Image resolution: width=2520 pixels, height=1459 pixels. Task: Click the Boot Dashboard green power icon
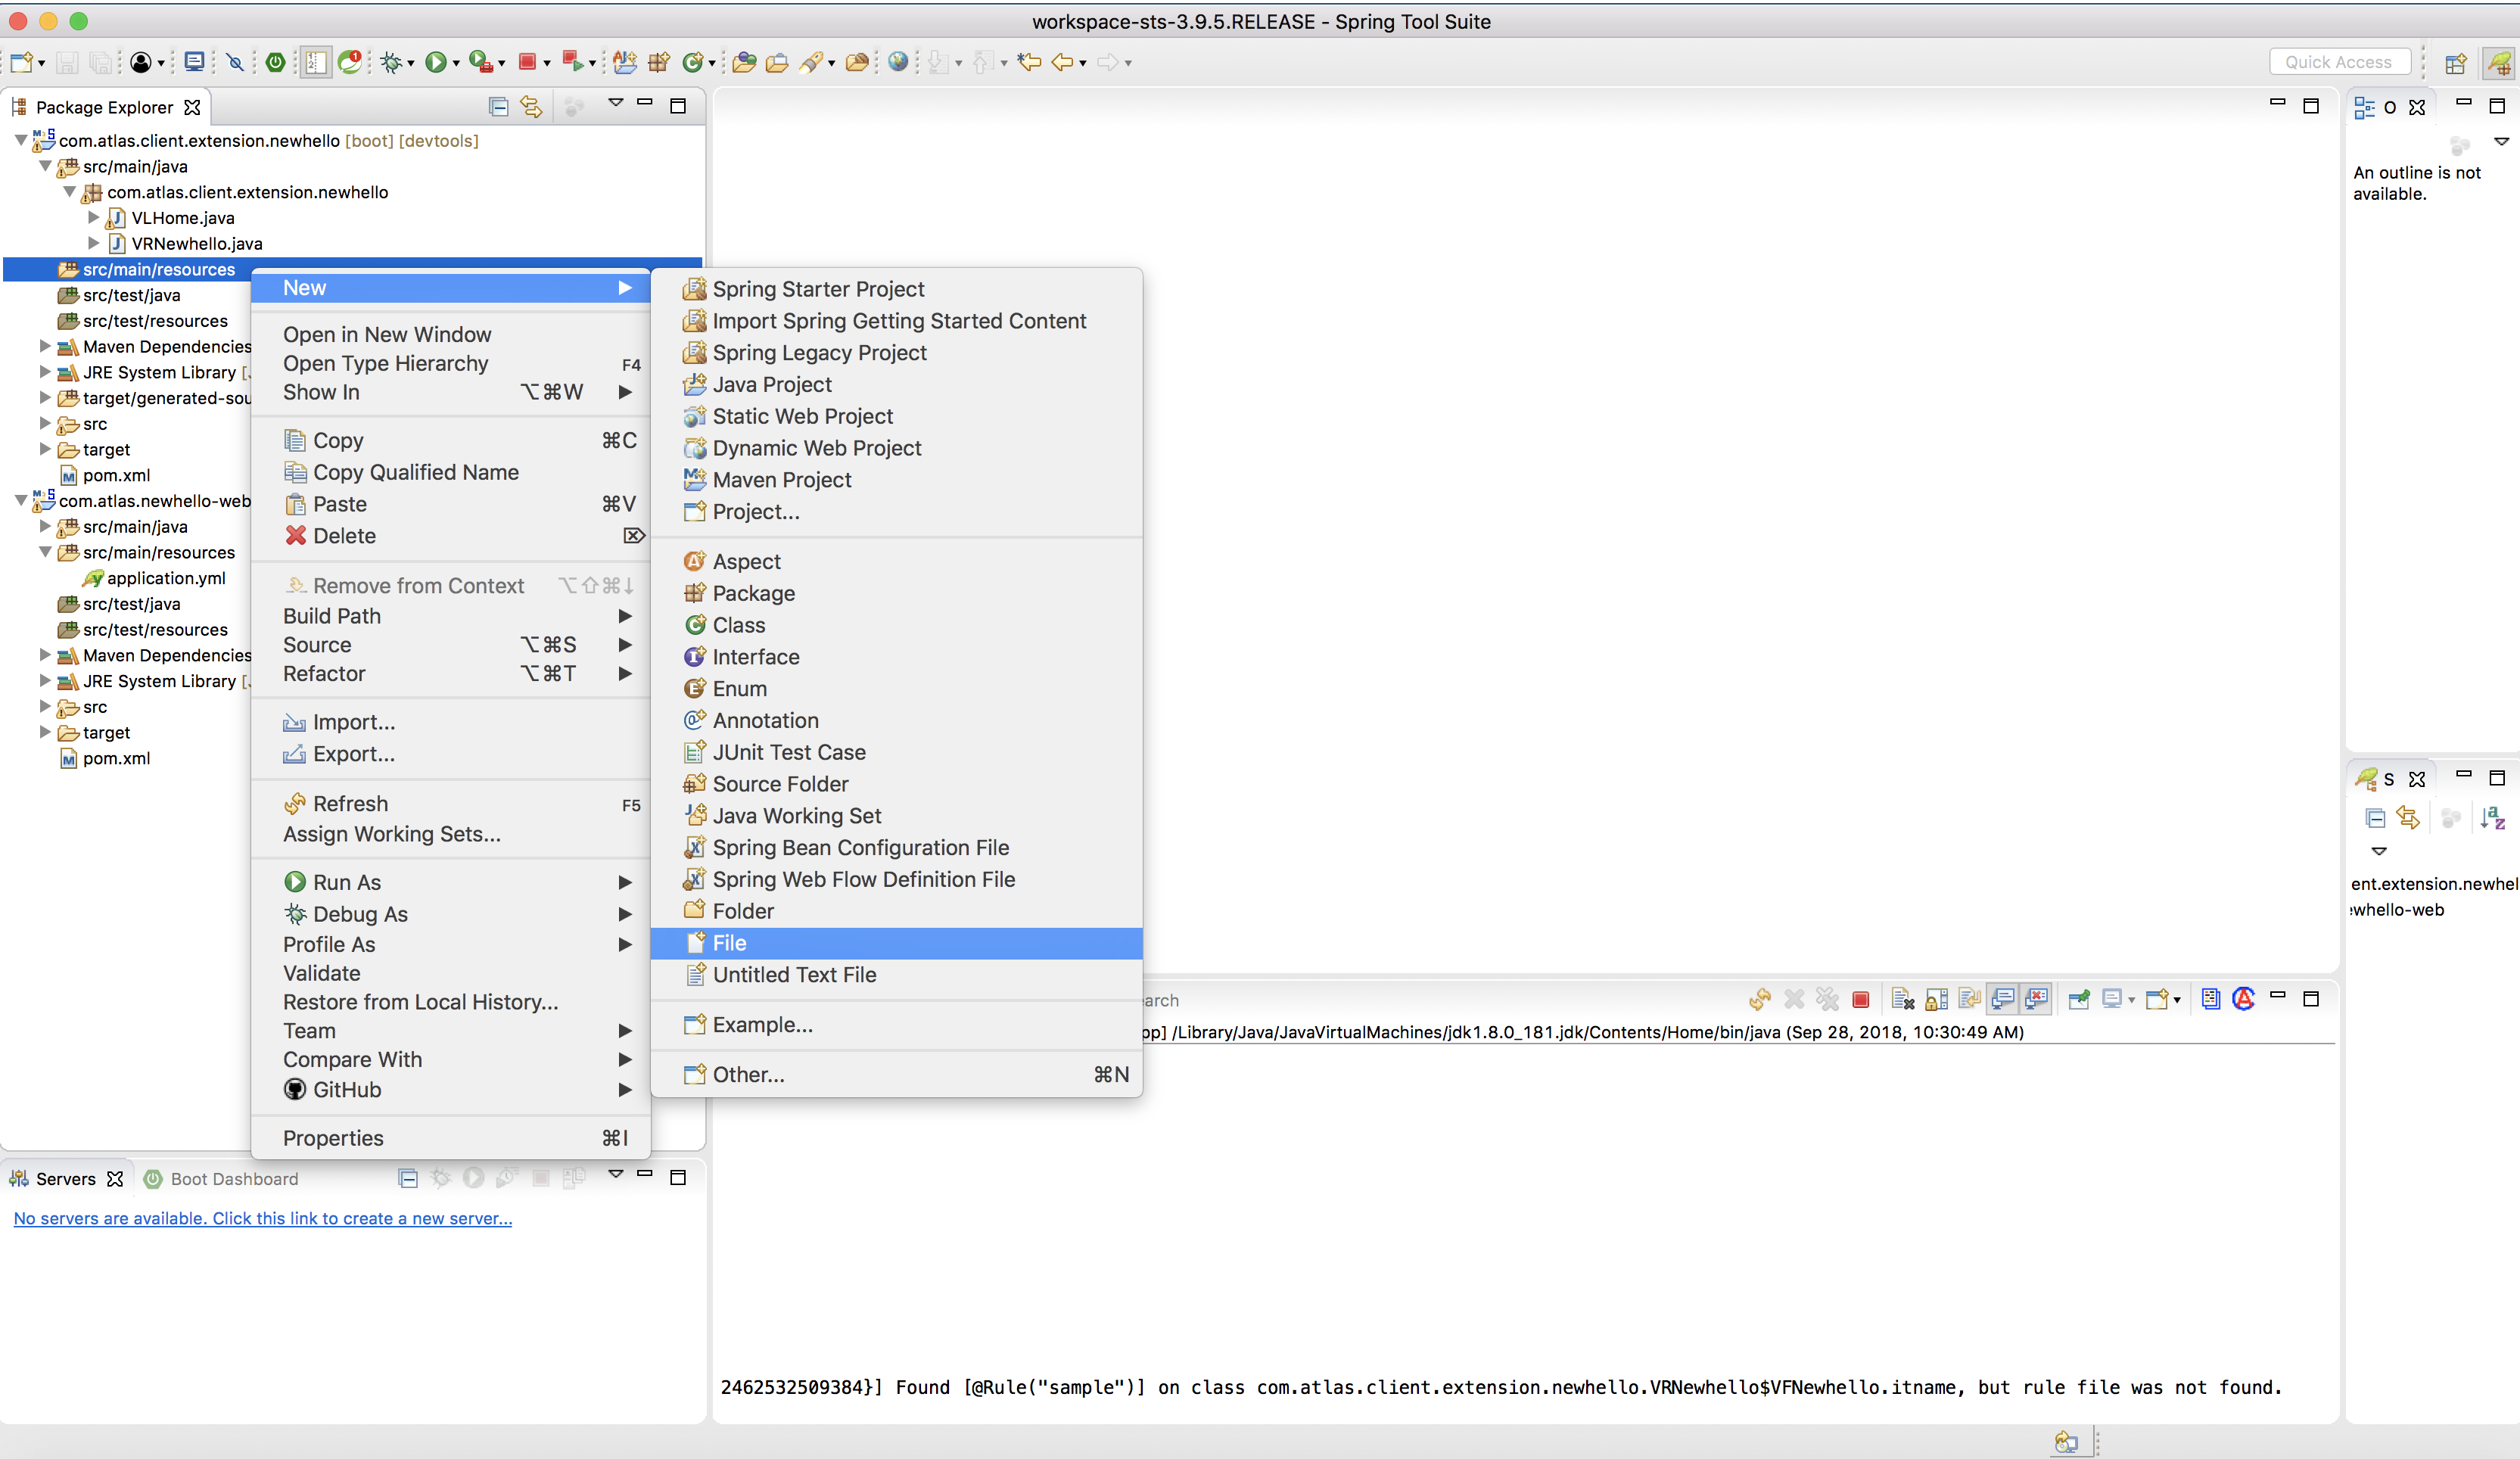pyautogui.click(x=276, y=62)
